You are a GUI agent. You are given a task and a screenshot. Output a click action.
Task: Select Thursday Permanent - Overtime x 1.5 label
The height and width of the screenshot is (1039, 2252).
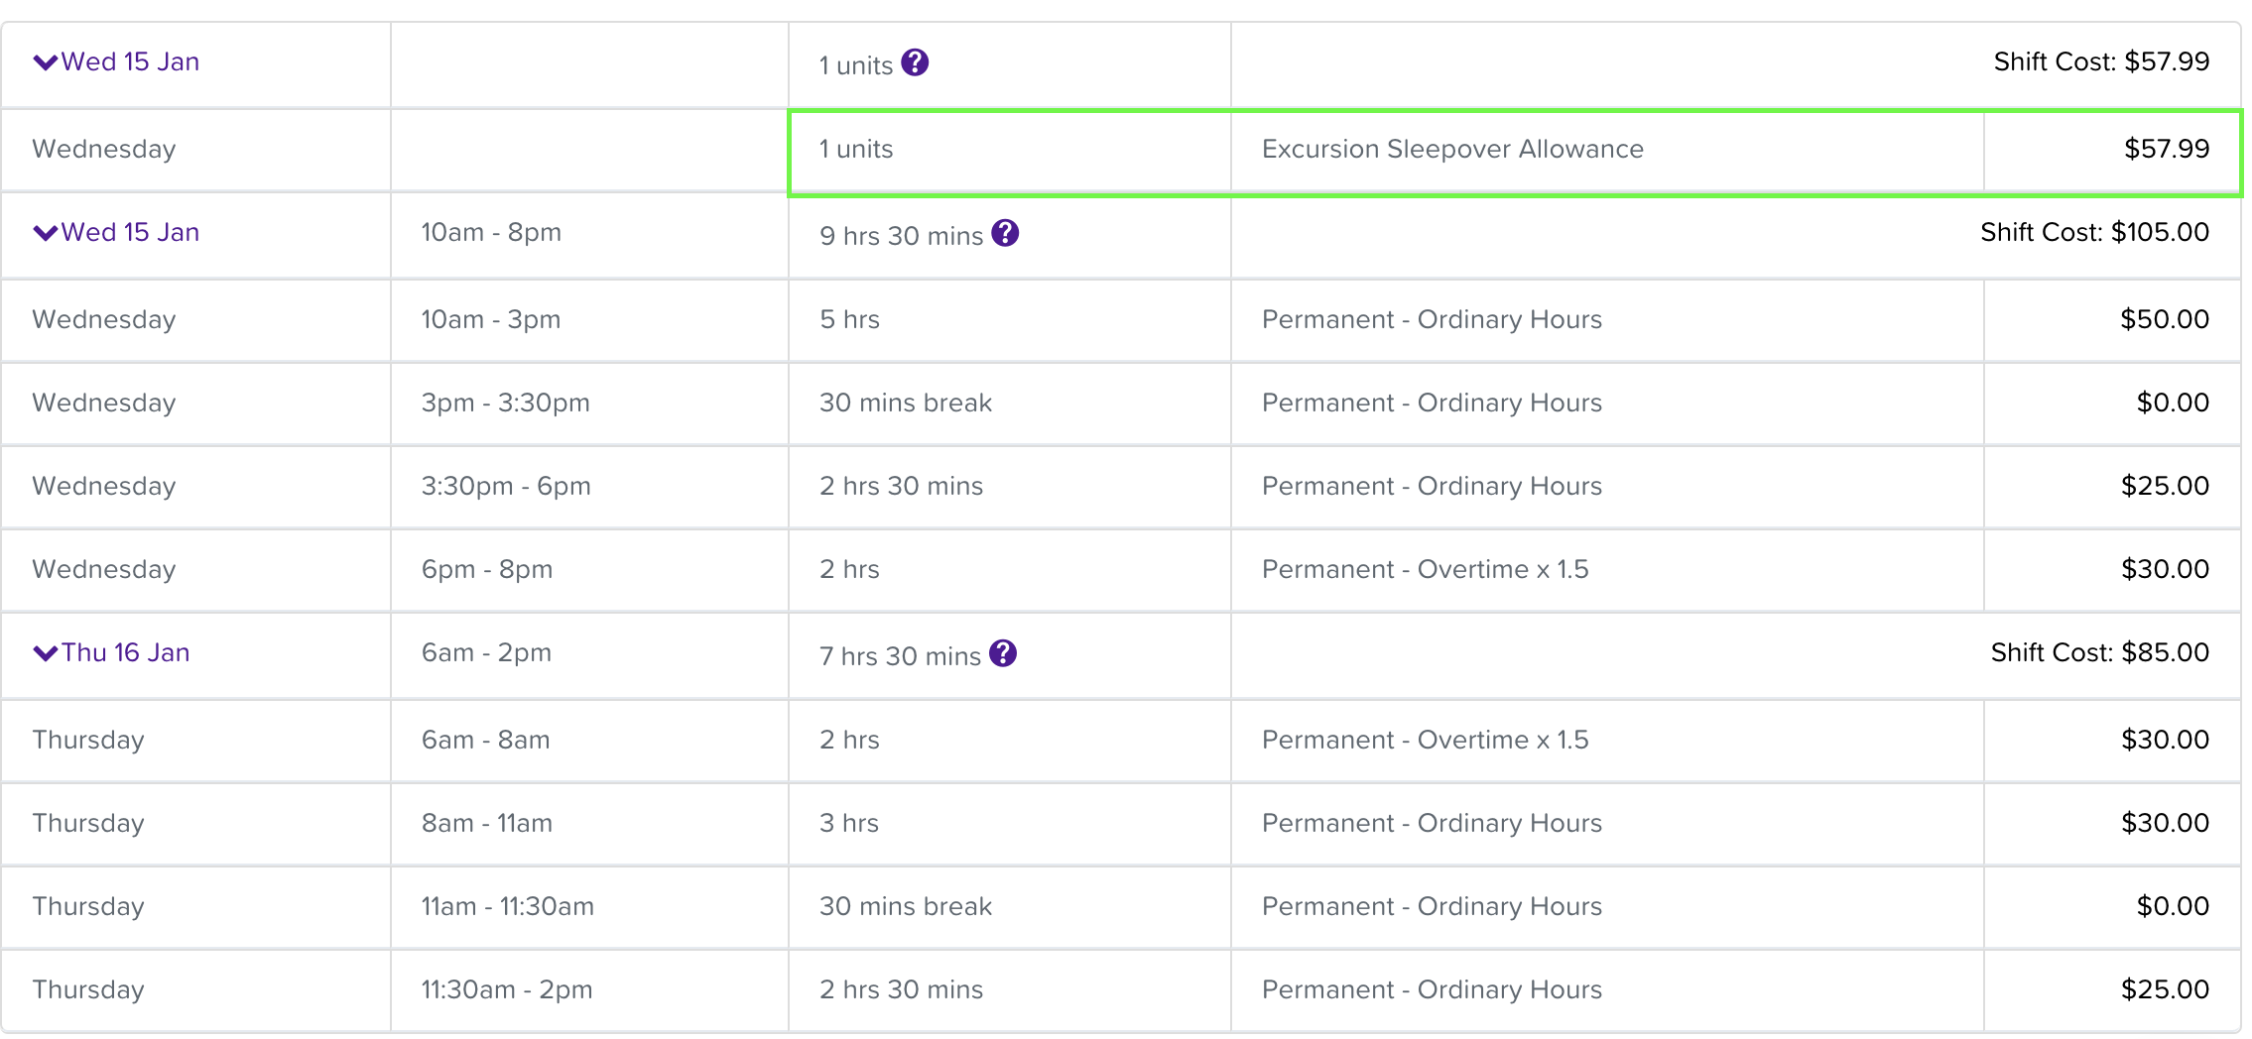pos(1425,740)
